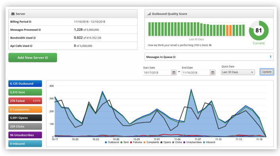Screen dimensions: 280x156
Task: Toggle Failures series in chart legend
Action: coord(136,142)
